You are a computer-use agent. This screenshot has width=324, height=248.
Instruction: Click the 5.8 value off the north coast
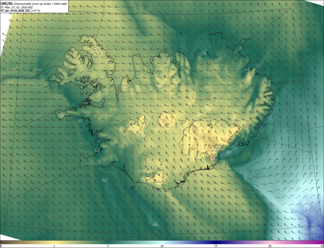click(204, 54)
